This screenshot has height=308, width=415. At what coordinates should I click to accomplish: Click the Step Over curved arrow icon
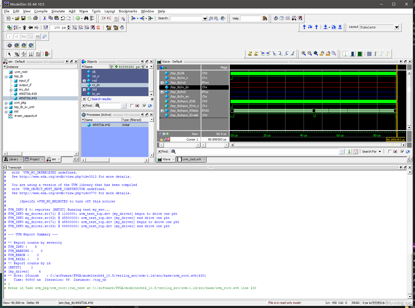(310, 27)
